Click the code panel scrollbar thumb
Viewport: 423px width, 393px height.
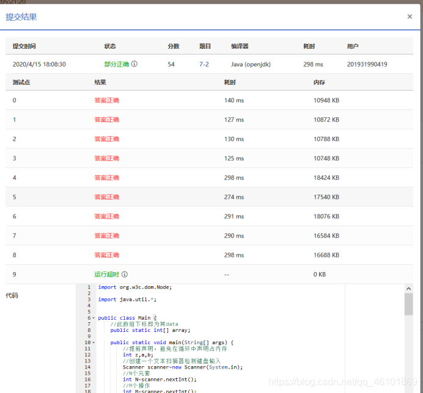pos(409,304)
